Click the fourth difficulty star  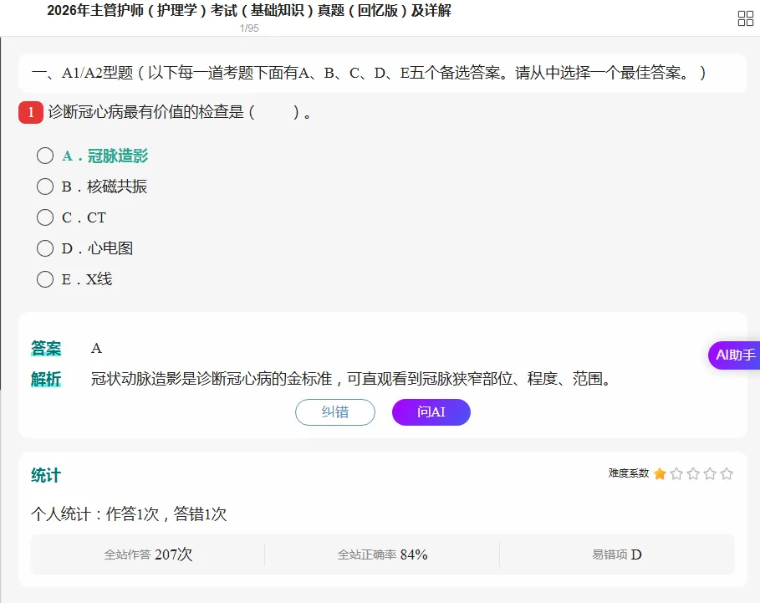click(x=710, y=473)
